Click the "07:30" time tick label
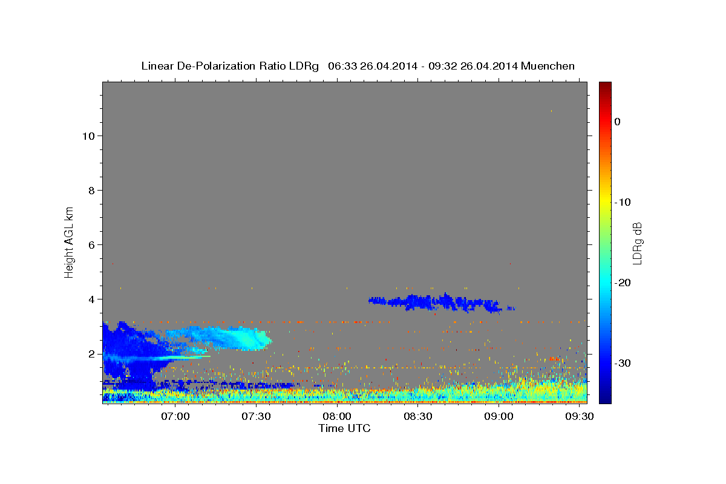This screenshot has height=484, width=726. pyautogui.click(x=256, y=417)
